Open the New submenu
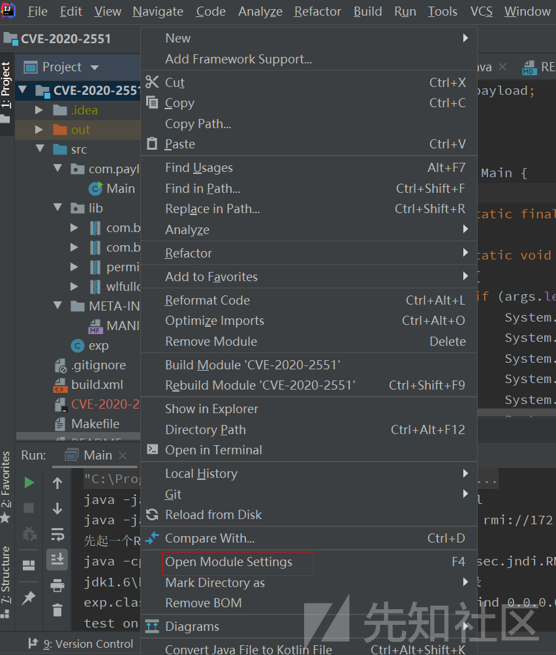Screen dimensions: 556x655 pos(309,38)
